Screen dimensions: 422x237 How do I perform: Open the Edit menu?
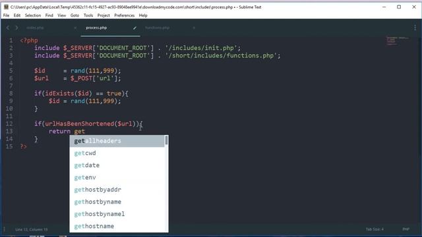point(17,15)
